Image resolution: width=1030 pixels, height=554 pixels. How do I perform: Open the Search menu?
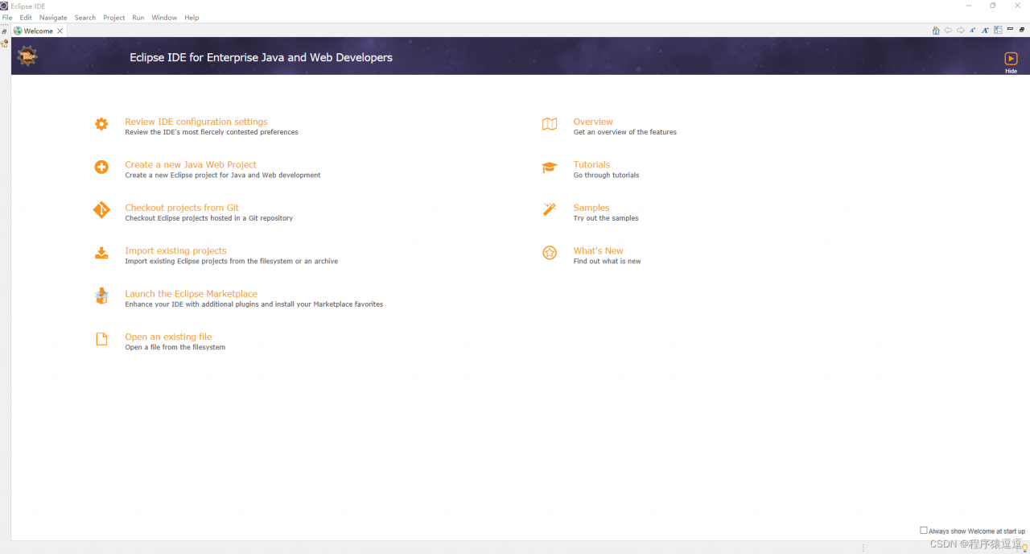[84, 18]
